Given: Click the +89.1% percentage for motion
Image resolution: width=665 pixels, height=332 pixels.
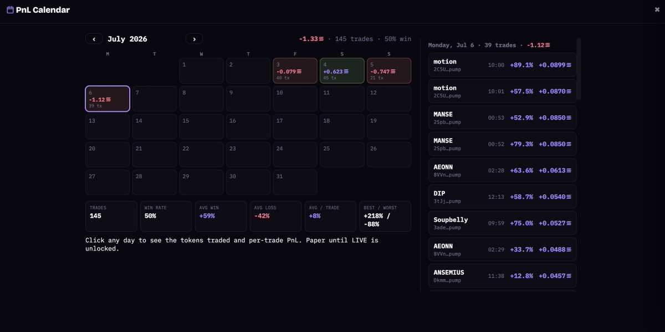Looking at the screenshot, I should (x=521, y=65).
